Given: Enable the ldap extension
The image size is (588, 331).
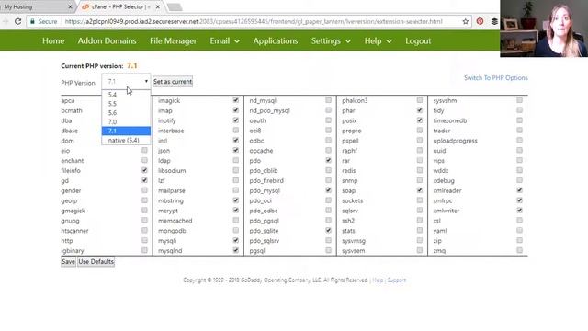Looking at the screenshot, I should [235, 160].
